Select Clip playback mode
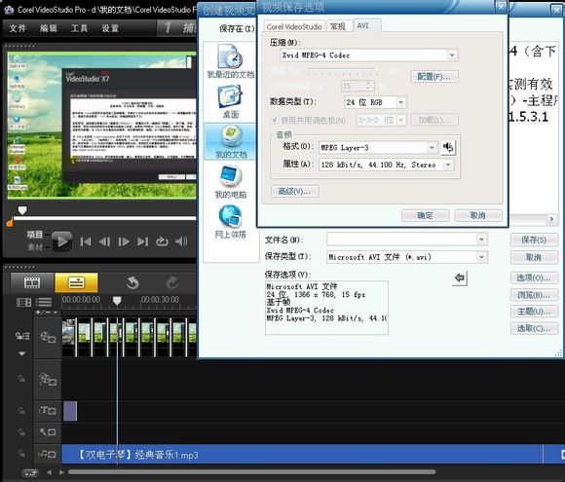Screen dimensions: 565x482 tap(35, 246)
